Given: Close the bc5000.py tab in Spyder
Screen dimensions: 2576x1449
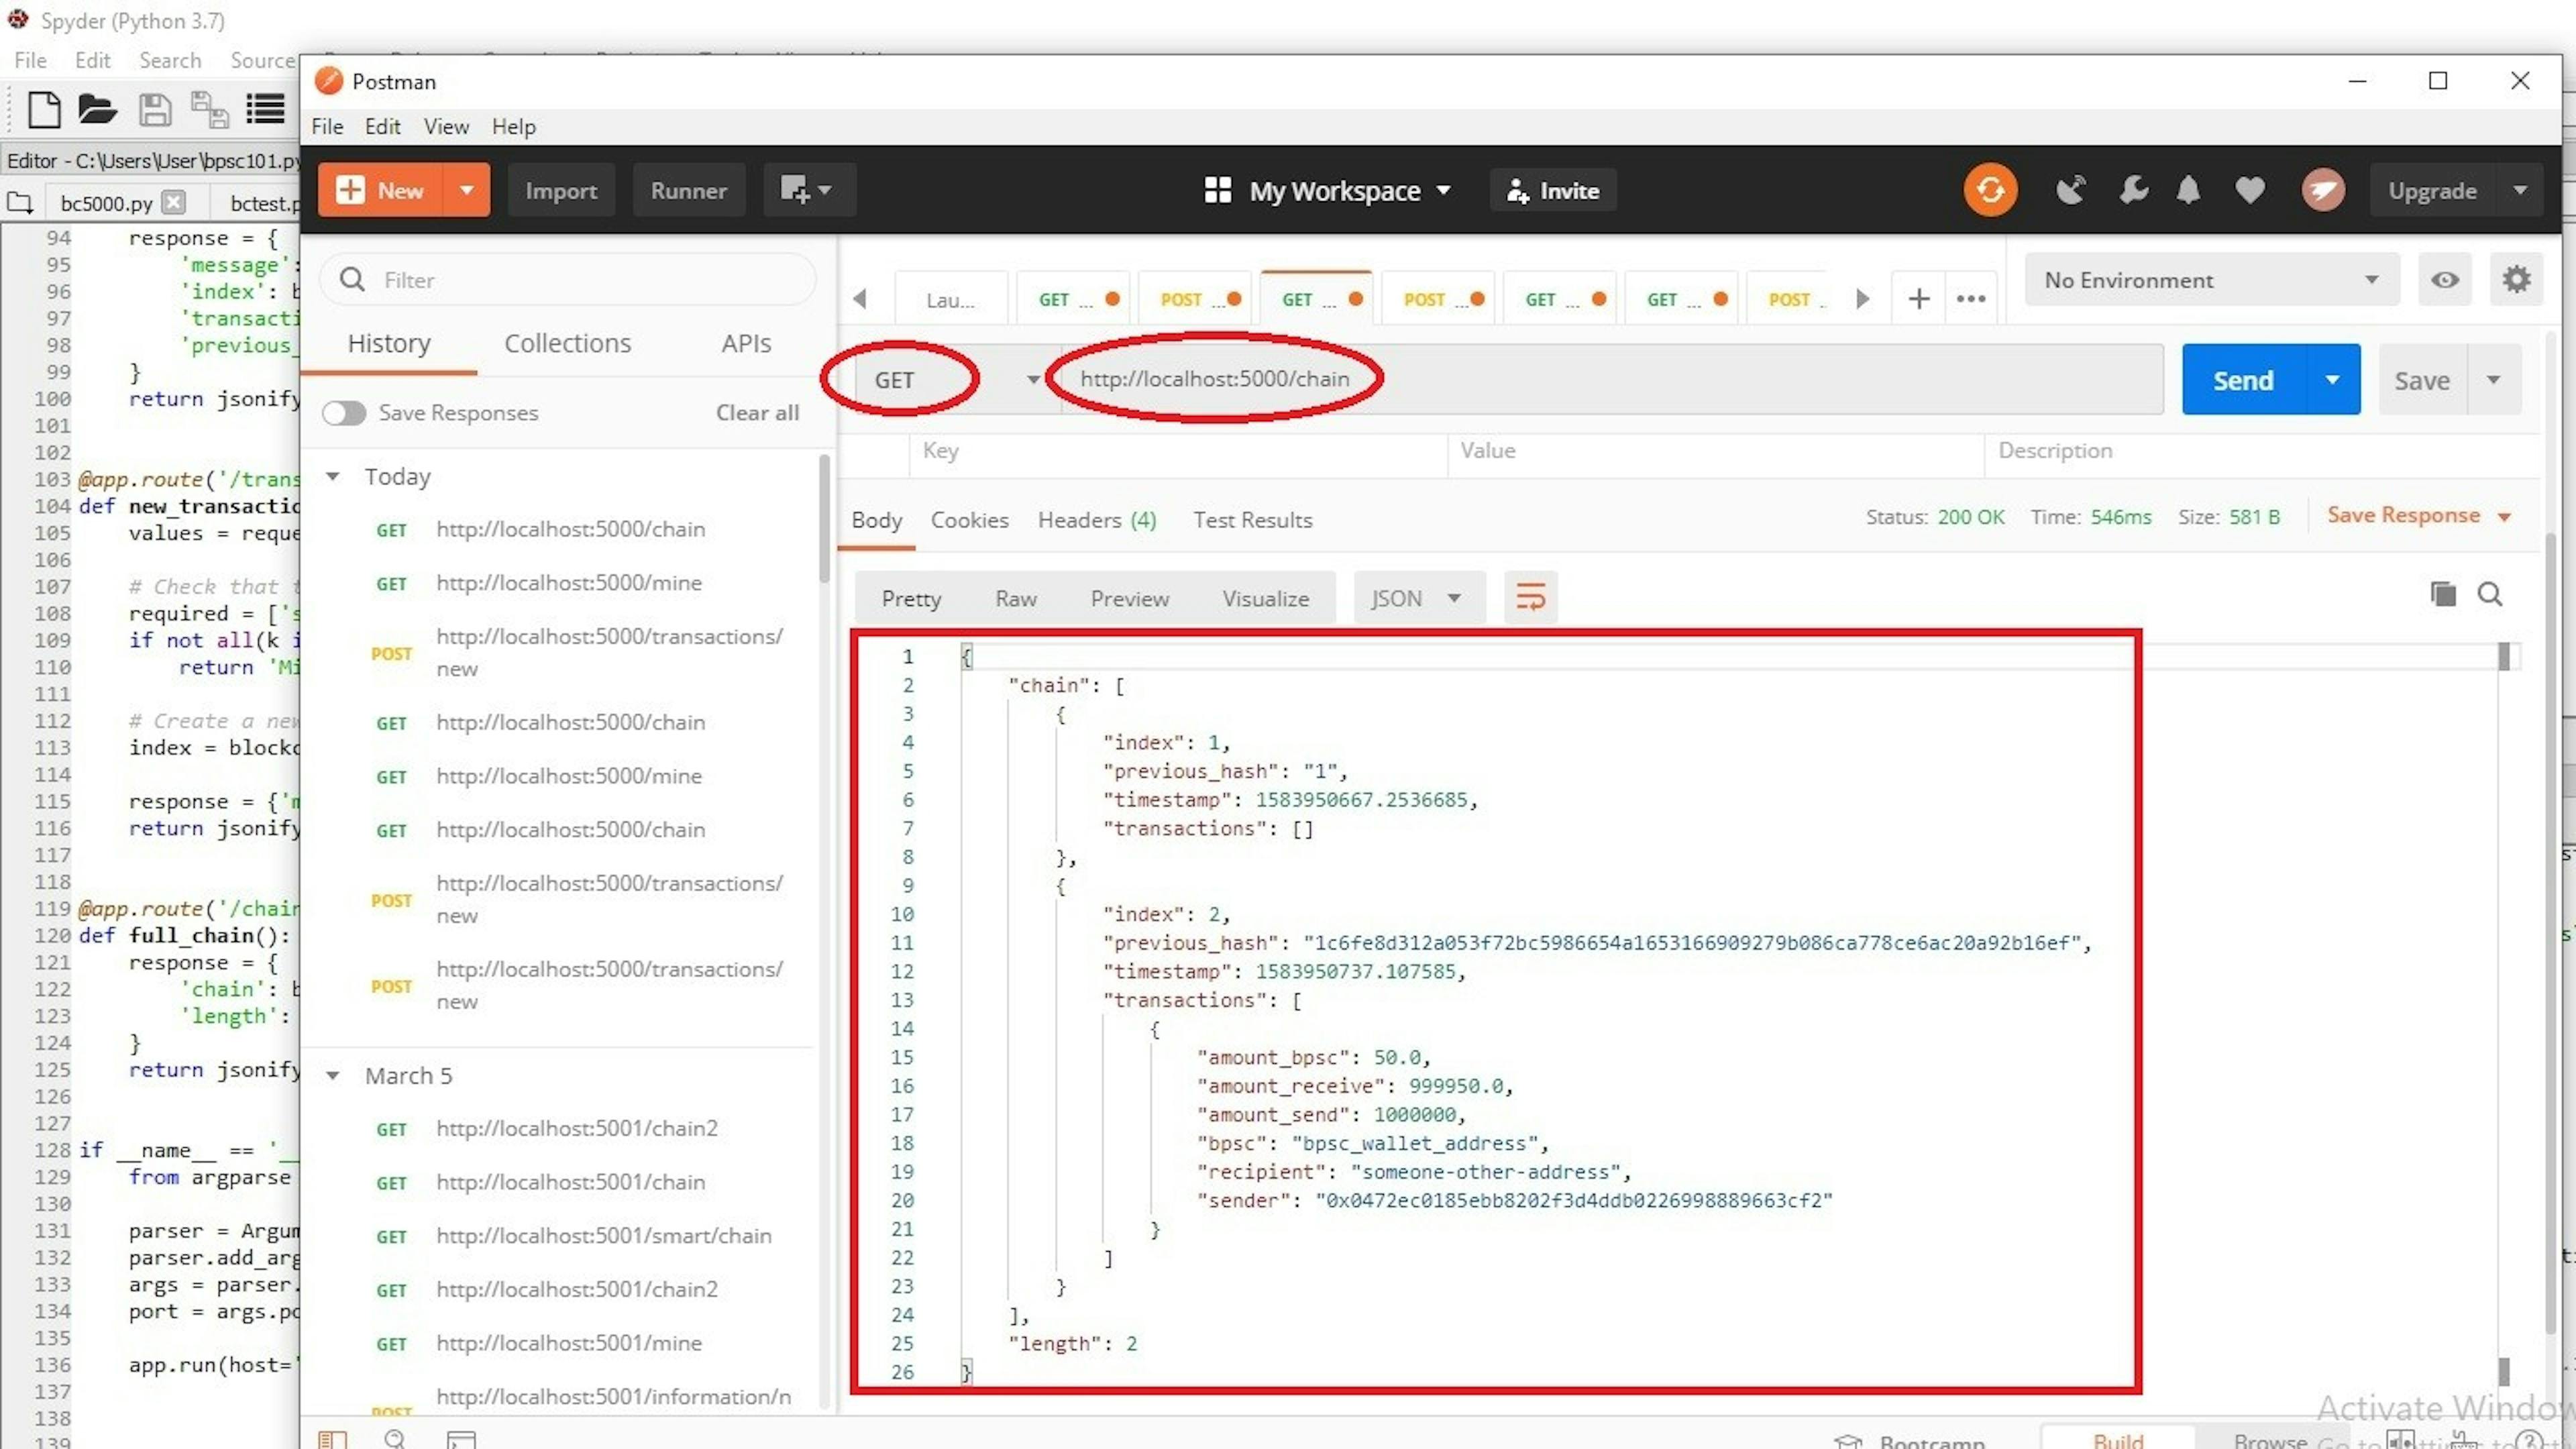Looking at the screenshot, I should pos(174,202).
